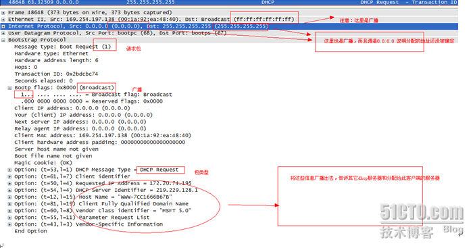The width and height of the screenshot is (473, 248).
Task: Select Client MAC address row
Action: tap(103, 135)
